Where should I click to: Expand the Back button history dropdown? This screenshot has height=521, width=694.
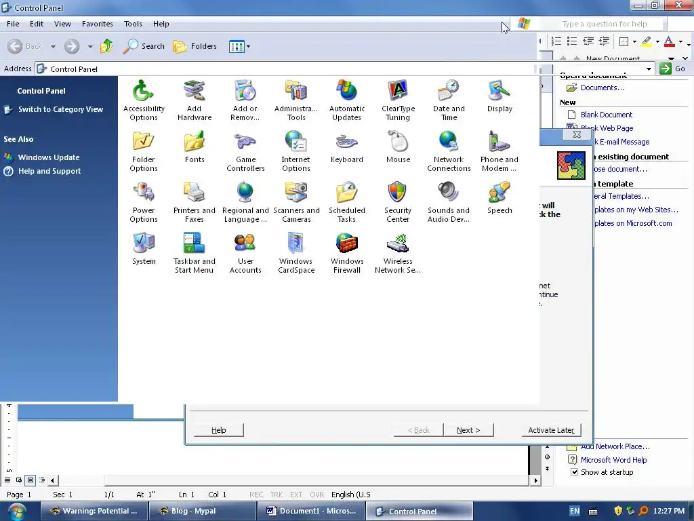(53, 47)
